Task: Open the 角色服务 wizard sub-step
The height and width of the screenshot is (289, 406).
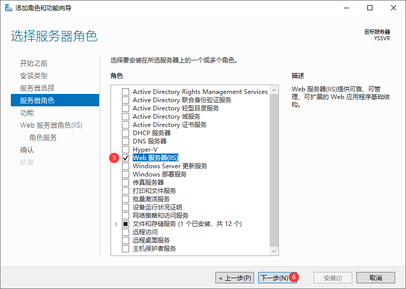Action: pos(43,138)
